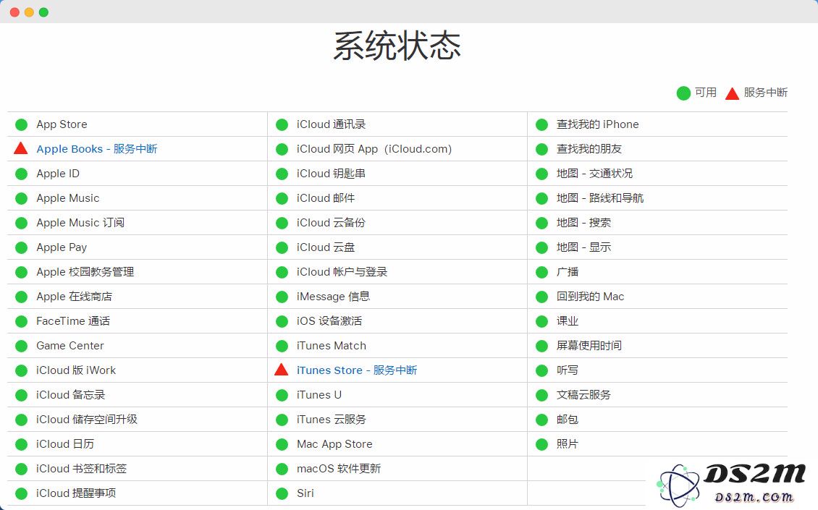Open the Apple Books - 服务中断 link
The image size is (818, 510).
[x=96, y=149]
